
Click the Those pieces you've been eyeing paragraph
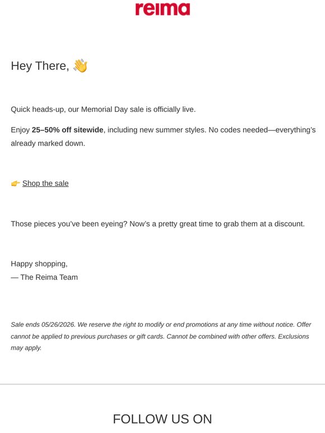[157, 224]
